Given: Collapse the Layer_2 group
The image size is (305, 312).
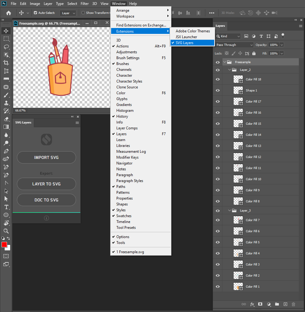Looking at the screenshot, I should [x=230, y=70].
